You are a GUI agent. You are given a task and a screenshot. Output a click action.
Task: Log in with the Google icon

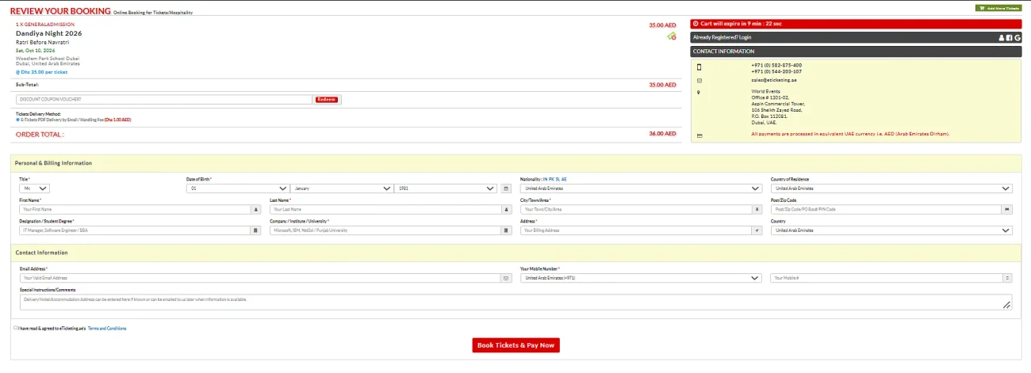click(x=1018, y=37)
